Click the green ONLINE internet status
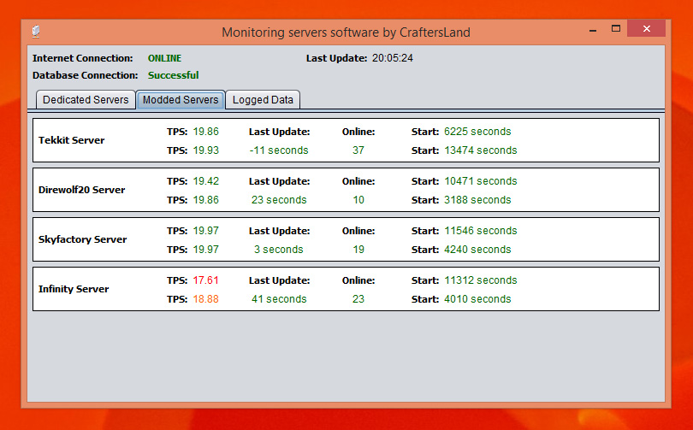This screenshot has height=430, width=693. (164, 58)
